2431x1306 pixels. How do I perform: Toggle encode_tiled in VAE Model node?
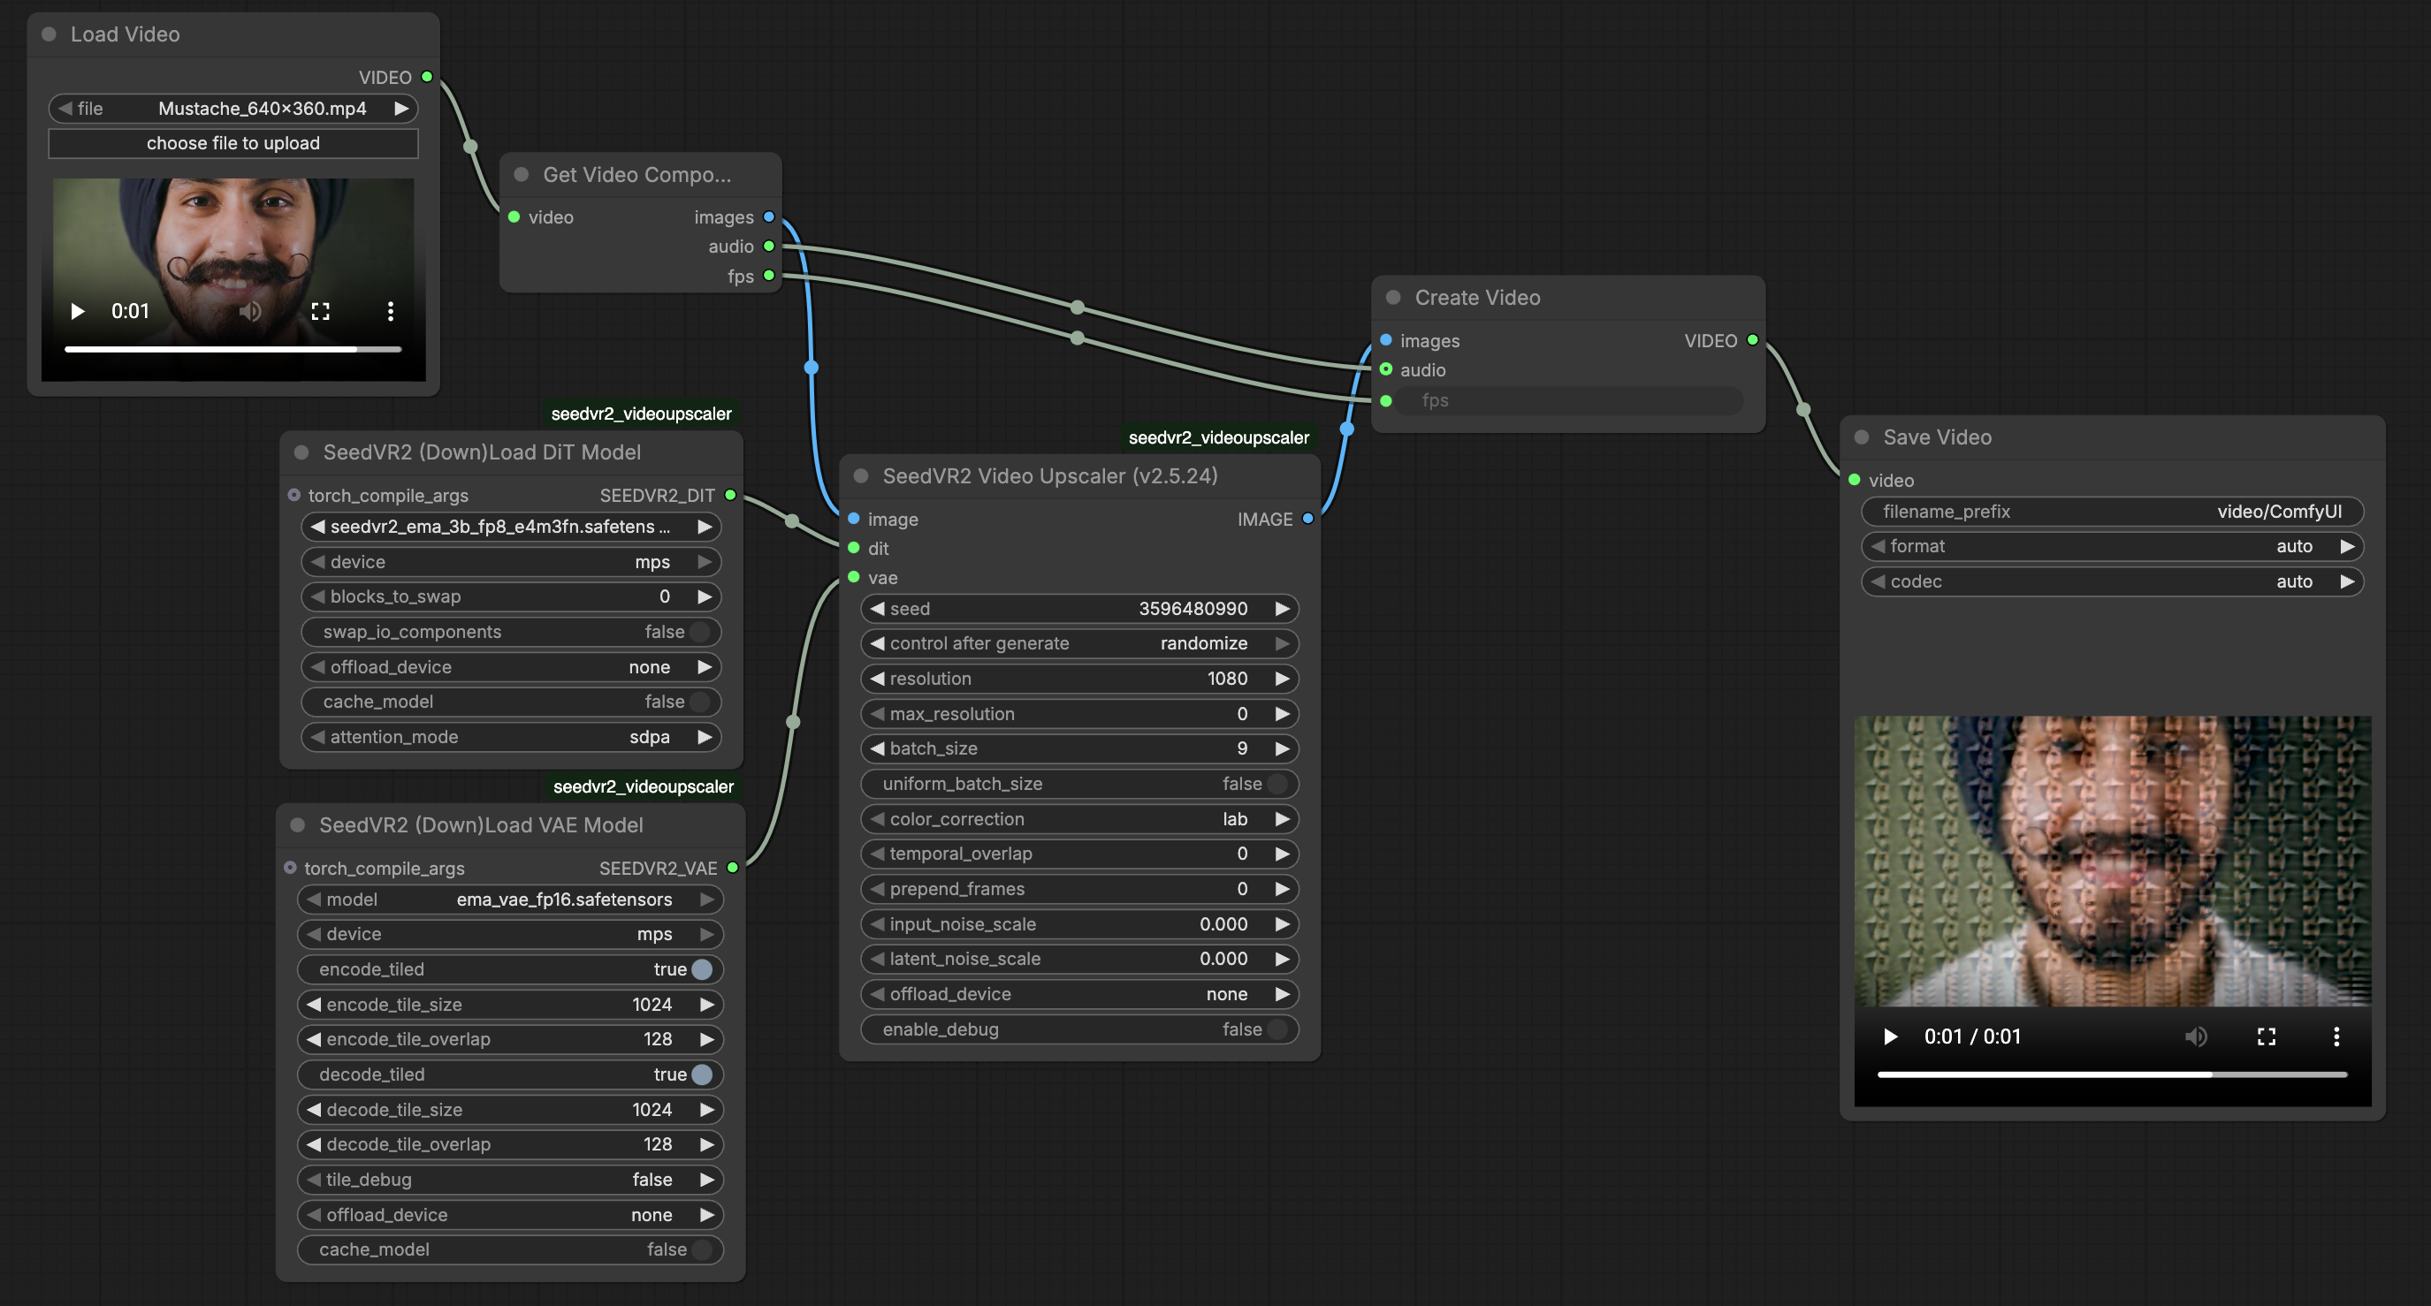click(x=701, y=969)
